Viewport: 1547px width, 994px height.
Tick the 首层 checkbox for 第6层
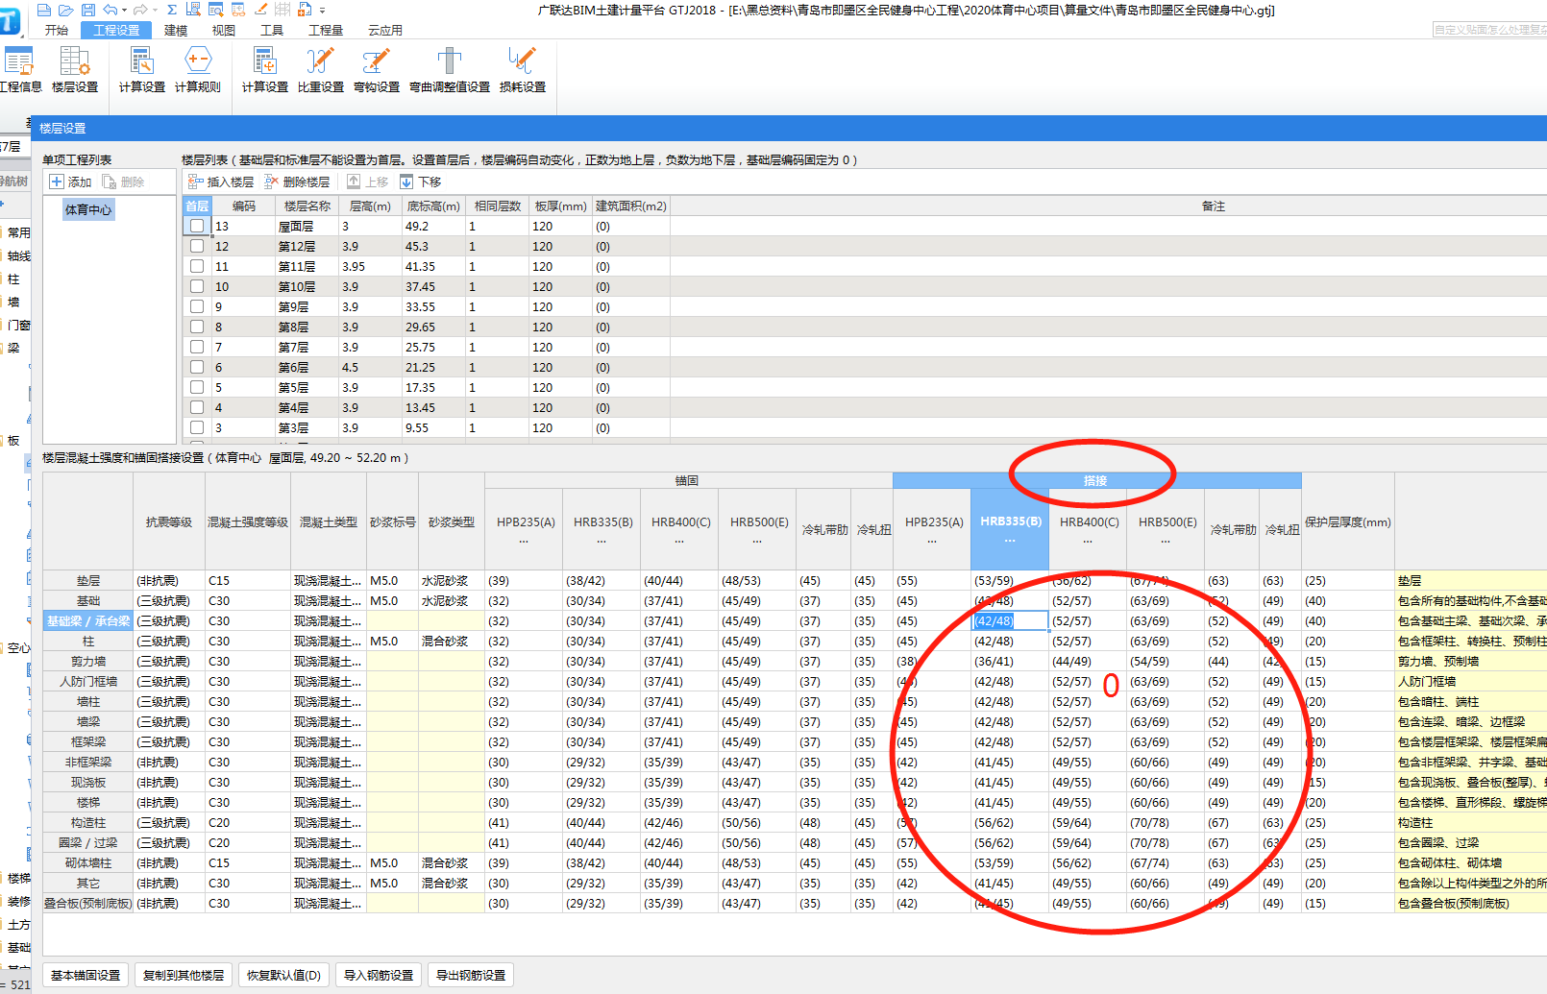(x=197, y=367)
